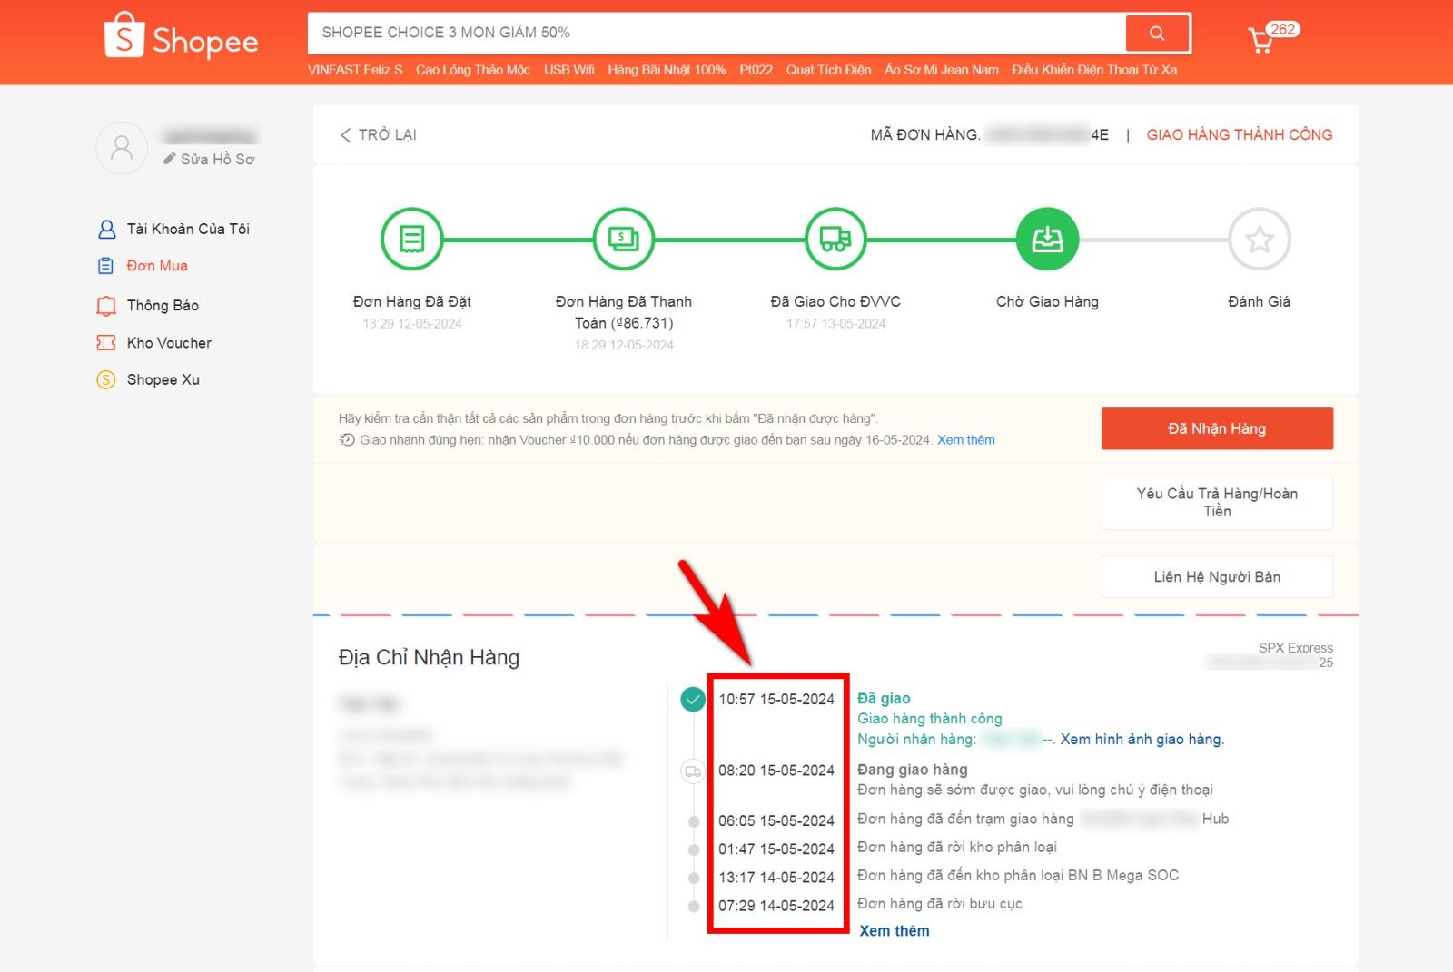
Task: Click the green Chờ Giao Hàng package icon
Action: click(1047, 239)
